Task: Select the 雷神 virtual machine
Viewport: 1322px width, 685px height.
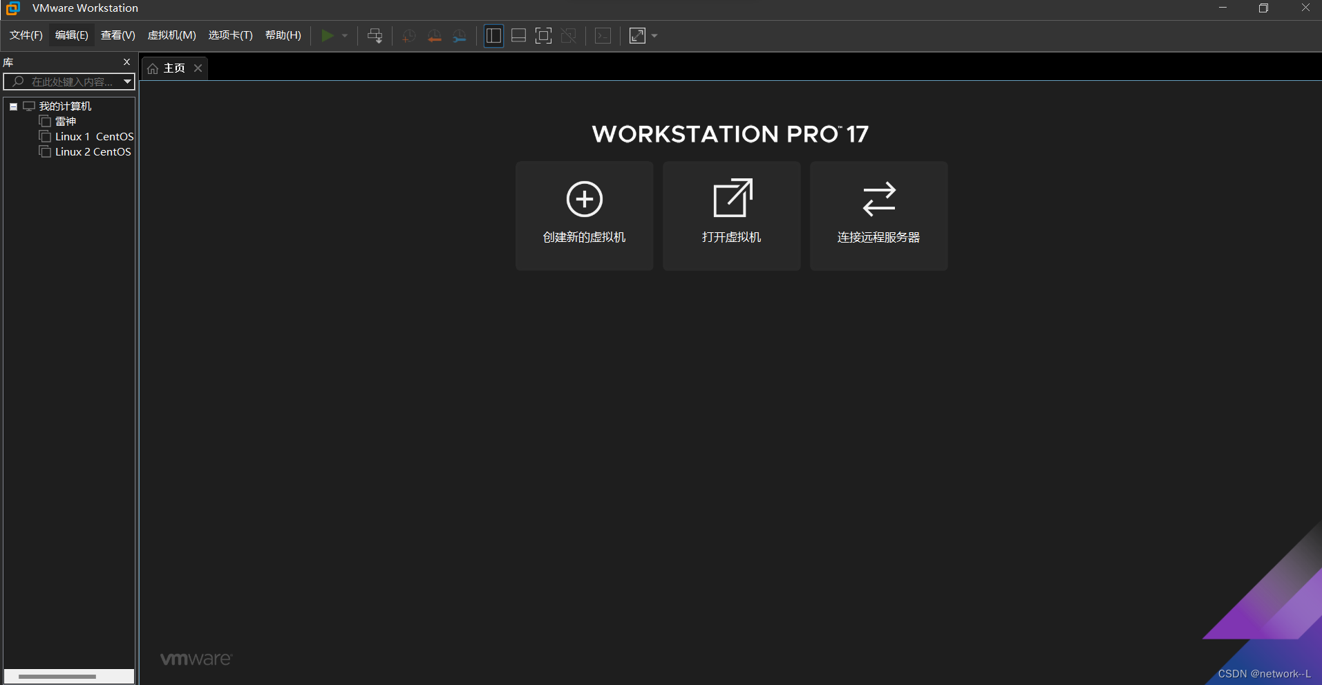Action: pyautogui.click(x=66, y=122)
